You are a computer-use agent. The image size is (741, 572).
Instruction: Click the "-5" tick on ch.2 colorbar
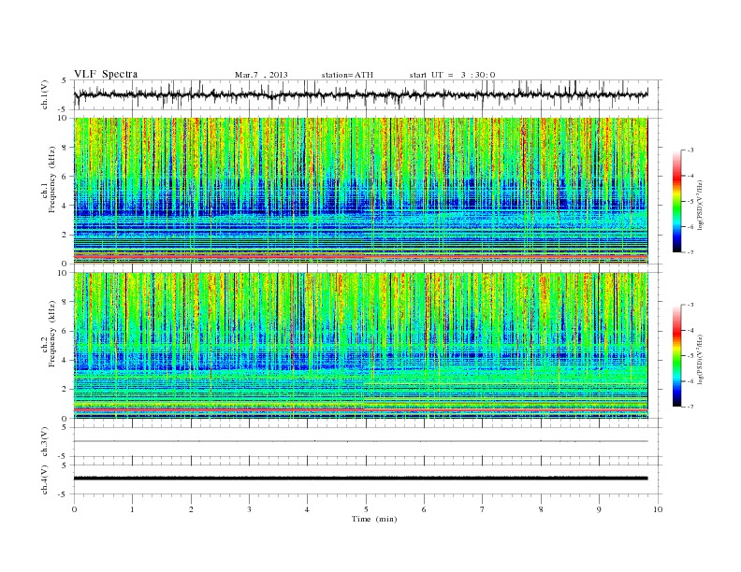(x=690, y=355)
